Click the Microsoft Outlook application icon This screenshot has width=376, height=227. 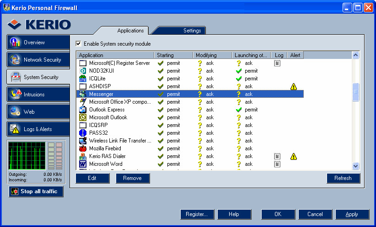(83, 117)
